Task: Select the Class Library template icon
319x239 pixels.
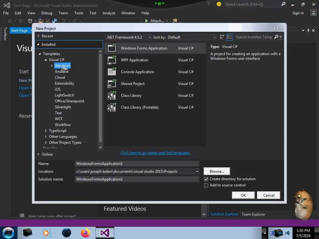Action: tap(112, 95)
